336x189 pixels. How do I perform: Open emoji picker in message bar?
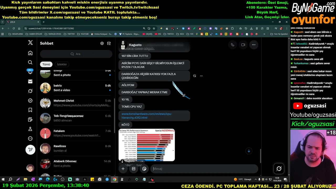(x=144, y=169)
